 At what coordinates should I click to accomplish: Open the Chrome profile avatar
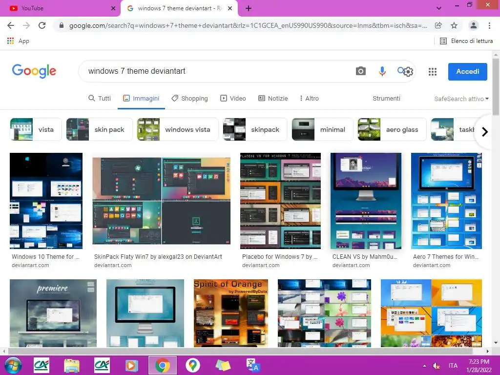474,25
